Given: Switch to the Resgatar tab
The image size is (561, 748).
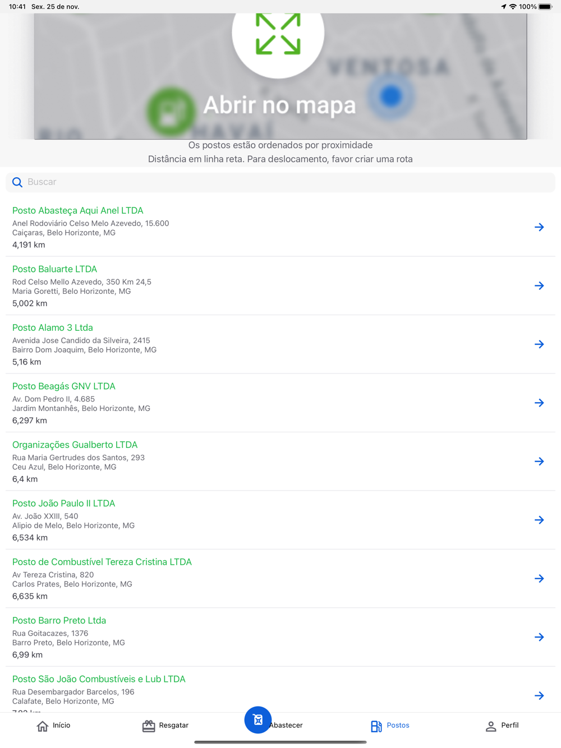Looking at the screenshot, I should tap(165, 726).
